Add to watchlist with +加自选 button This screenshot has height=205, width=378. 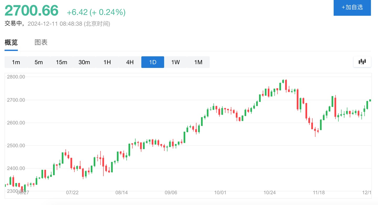pos(352,7)
